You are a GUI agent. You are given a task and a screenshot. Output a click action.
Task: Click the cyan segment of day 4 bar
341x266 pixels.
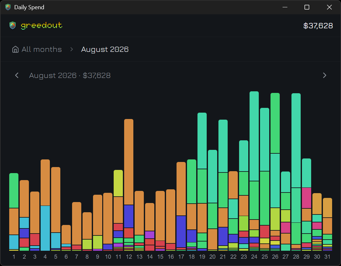coord(45,228)
